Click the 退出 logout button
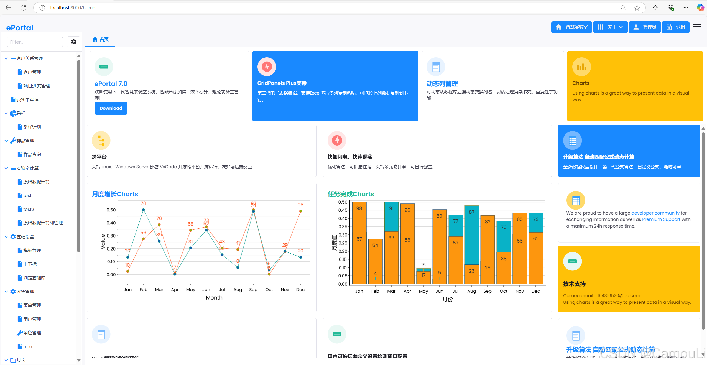 pos(675,27)
